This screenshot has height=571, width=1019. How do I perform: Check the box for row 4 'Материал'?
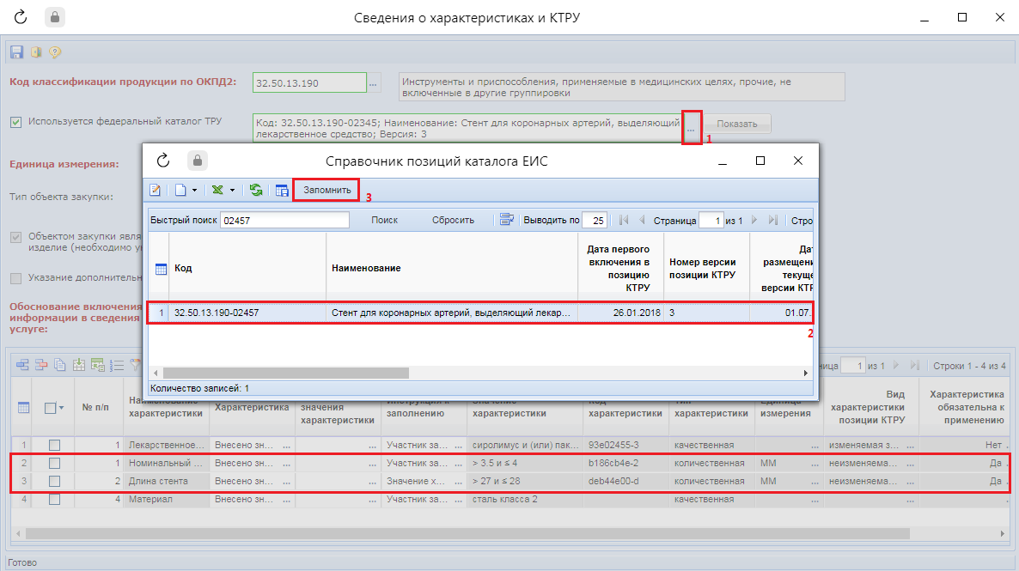point(55,499)
